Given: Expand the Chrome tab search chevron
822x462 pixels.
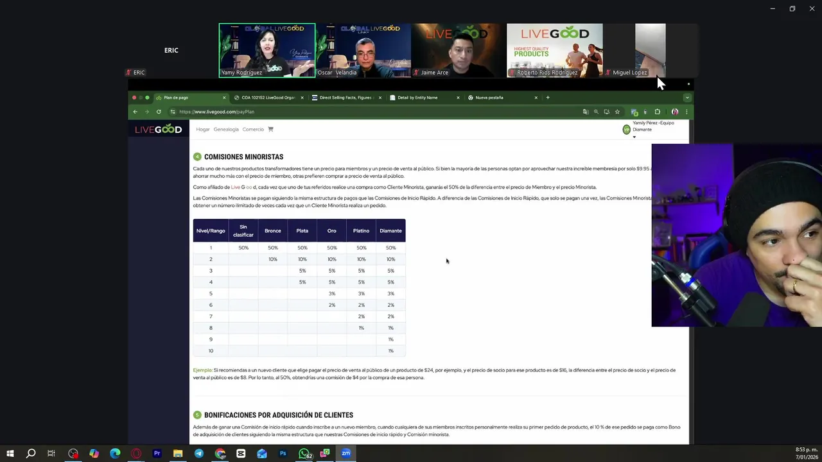Looking at the screenshot, I should (687, 98).
